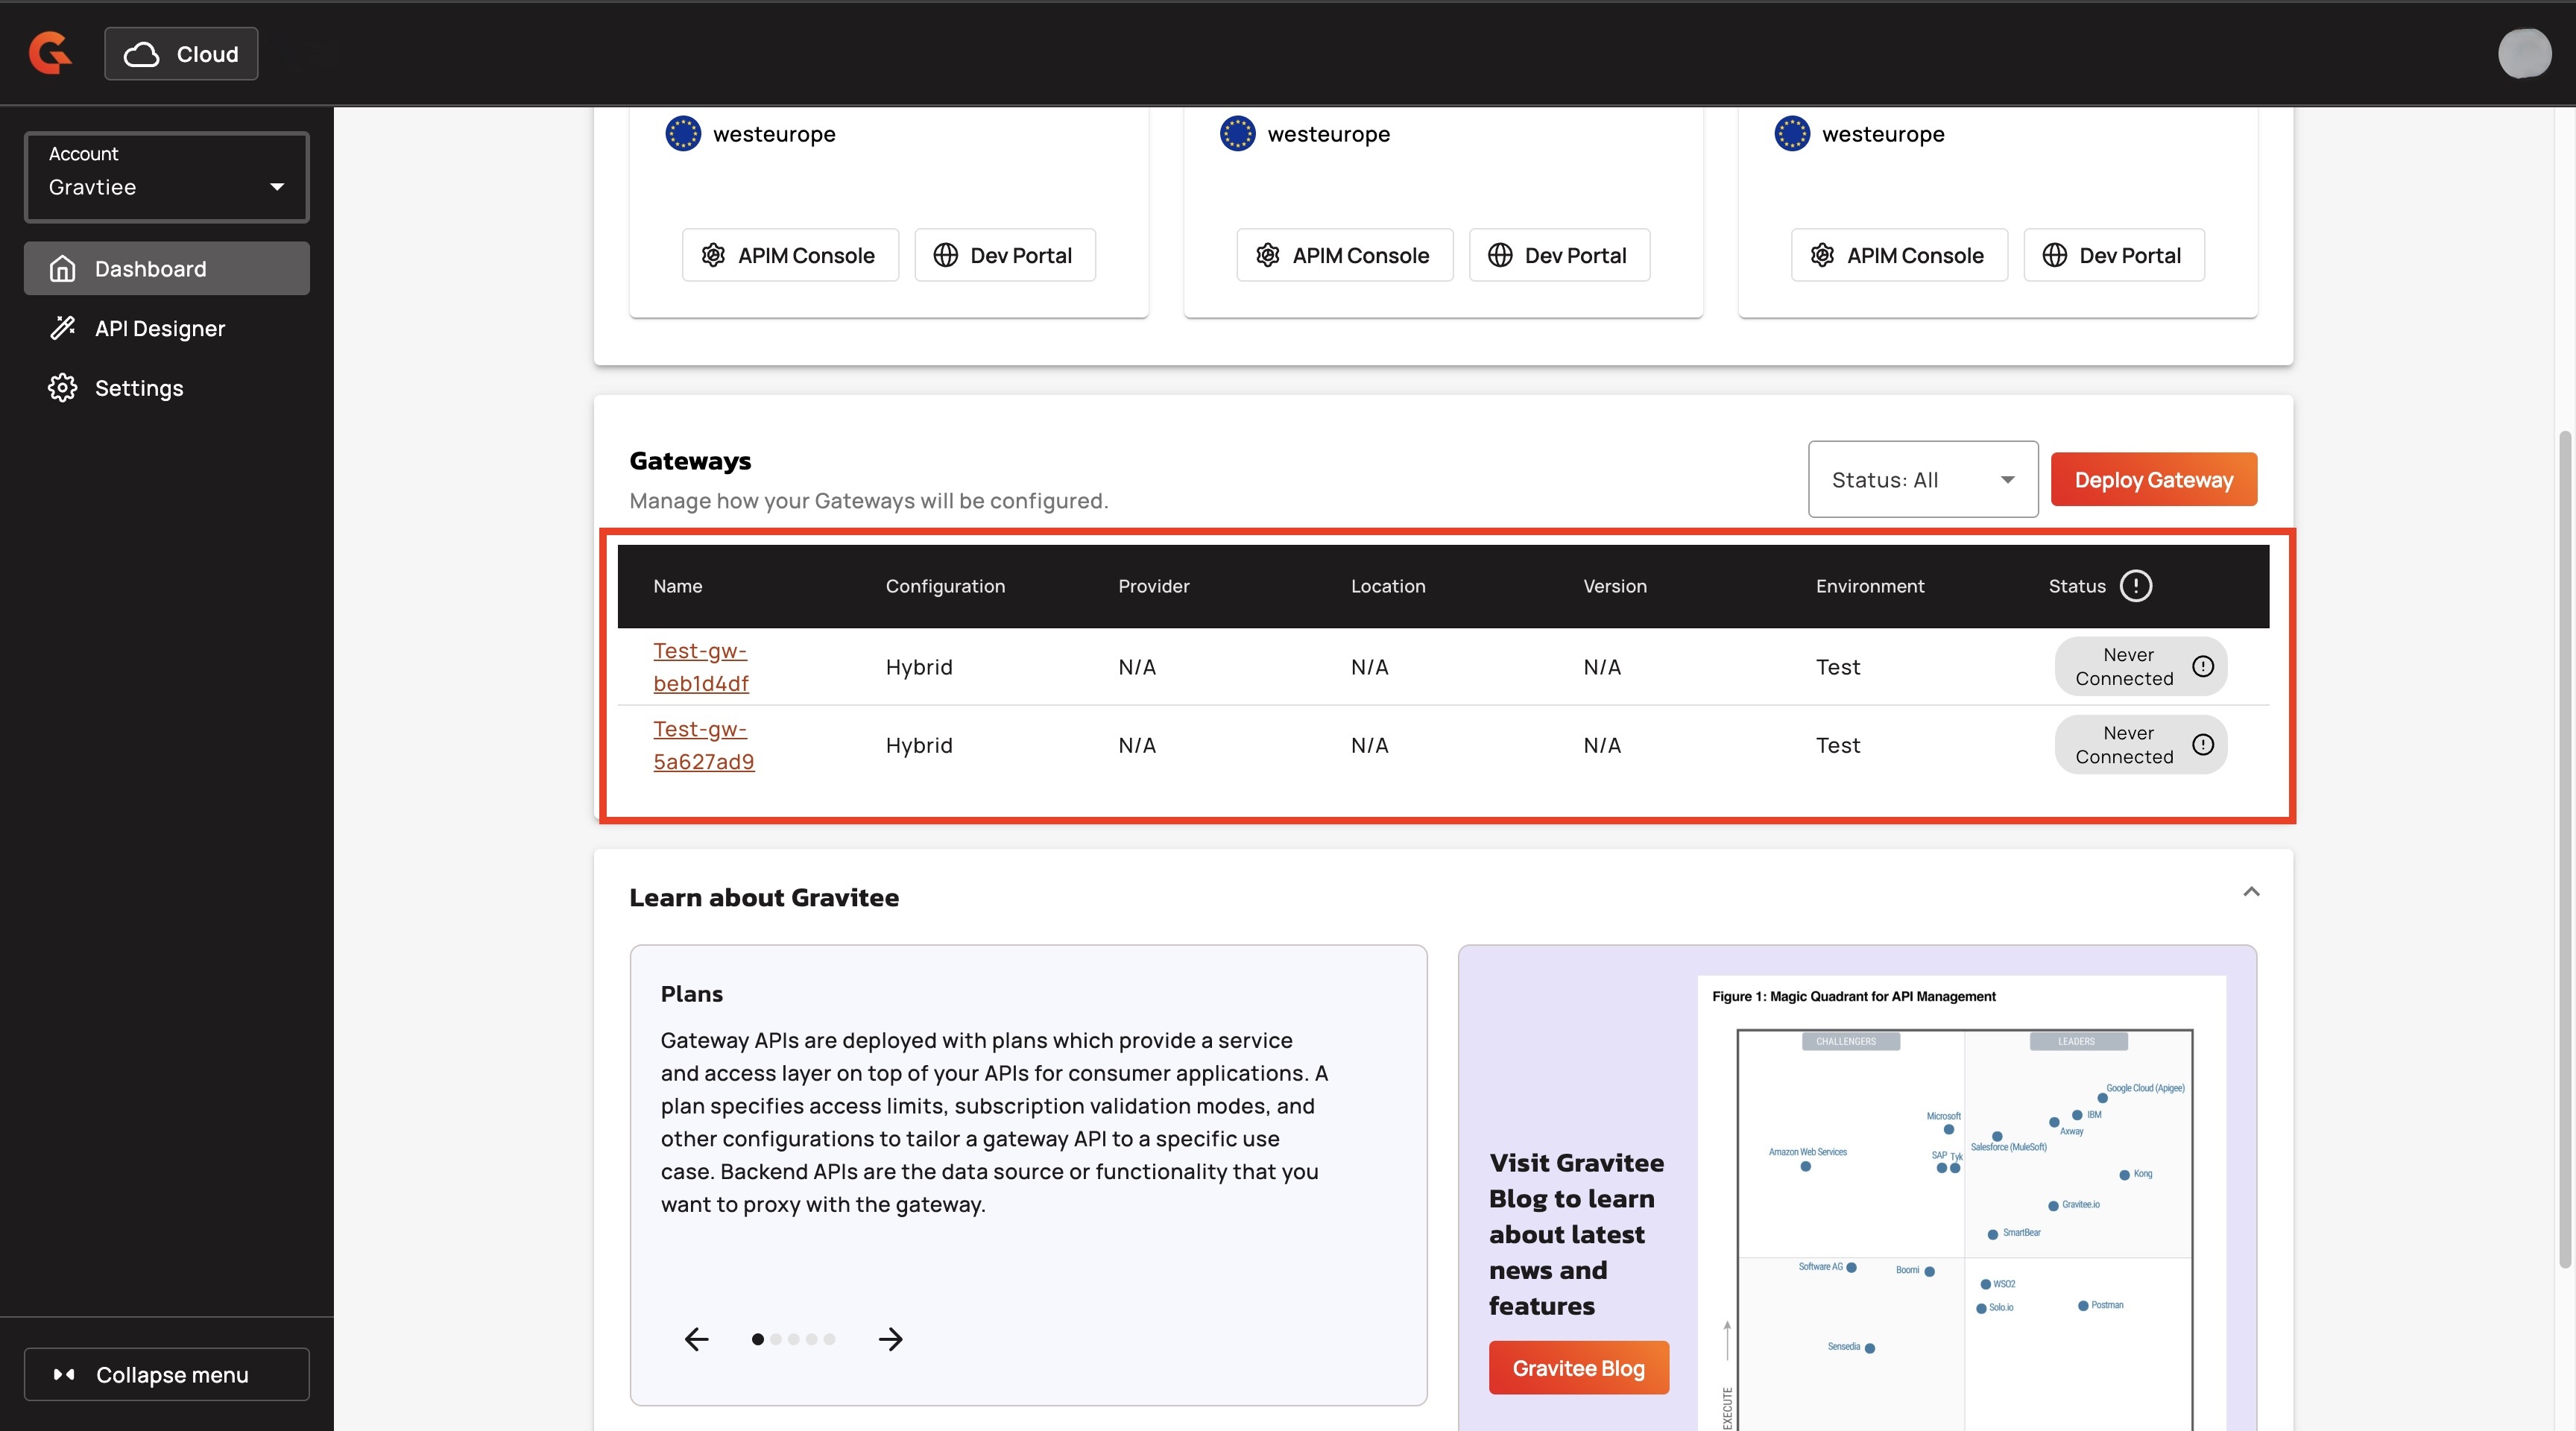The image size is (2576, 1431).
Task: Select the second carousel pagination dot
Action: click(776, 1339)
